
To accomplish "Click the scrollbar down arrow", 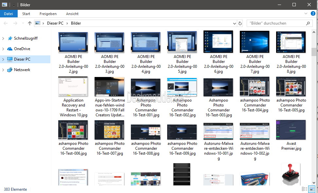I will pos(314,183).
